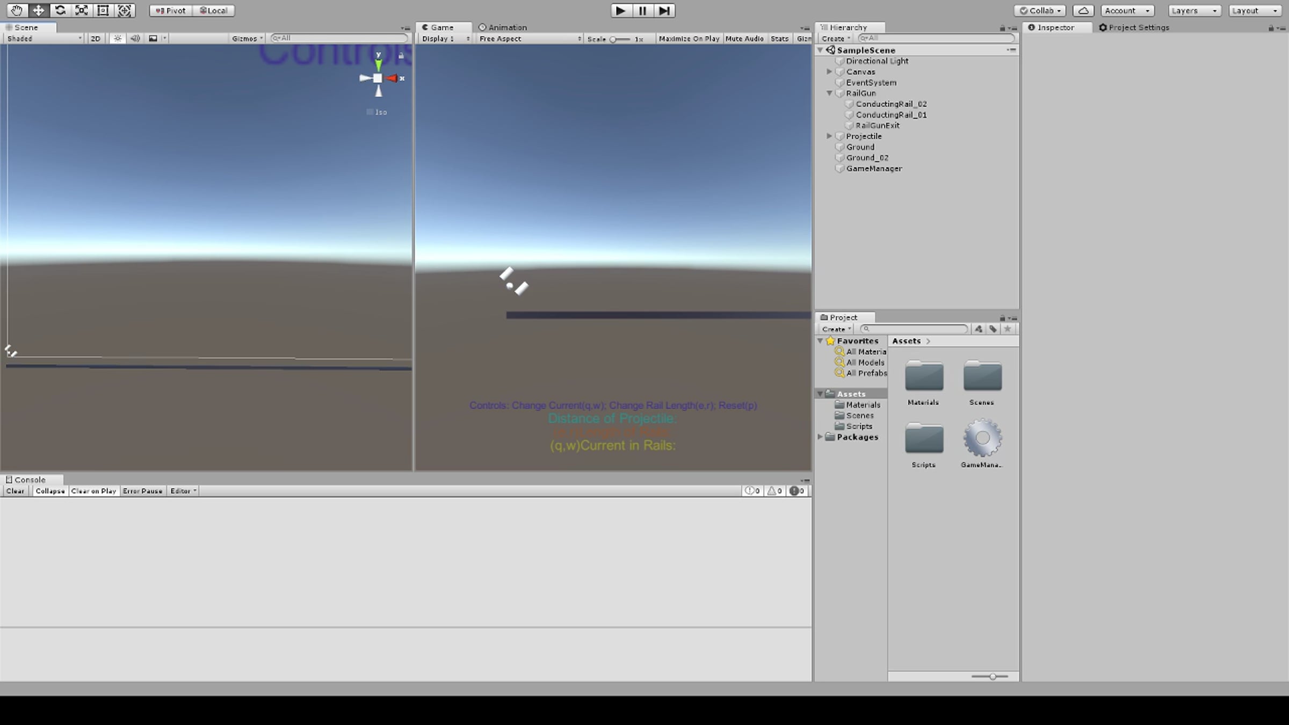Click the Scene view search field

[339, 38]
